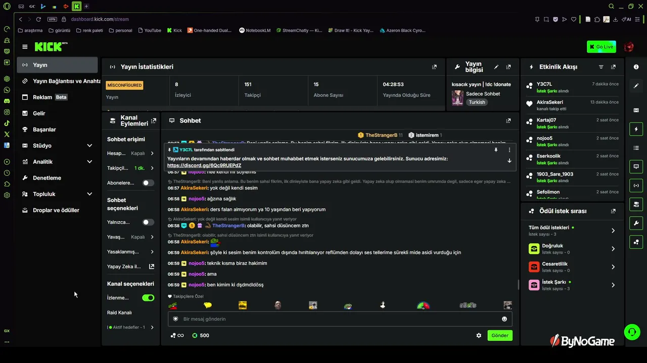
Task: Open Instagram in the browser sidebar
Action: (7, 112)
